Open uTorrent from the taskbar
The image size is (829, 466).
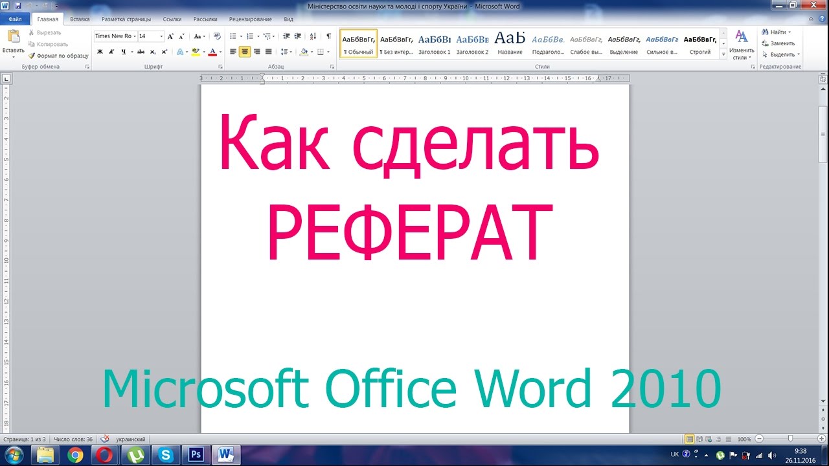click(135, 455)
